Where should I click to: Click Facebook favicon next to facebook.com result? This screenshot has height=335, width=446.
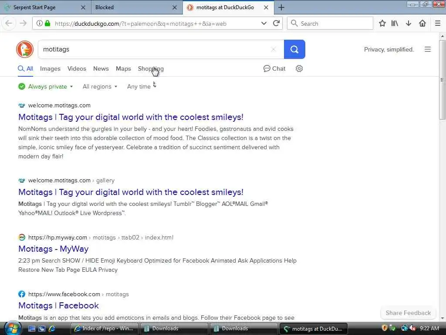point(22,294)
